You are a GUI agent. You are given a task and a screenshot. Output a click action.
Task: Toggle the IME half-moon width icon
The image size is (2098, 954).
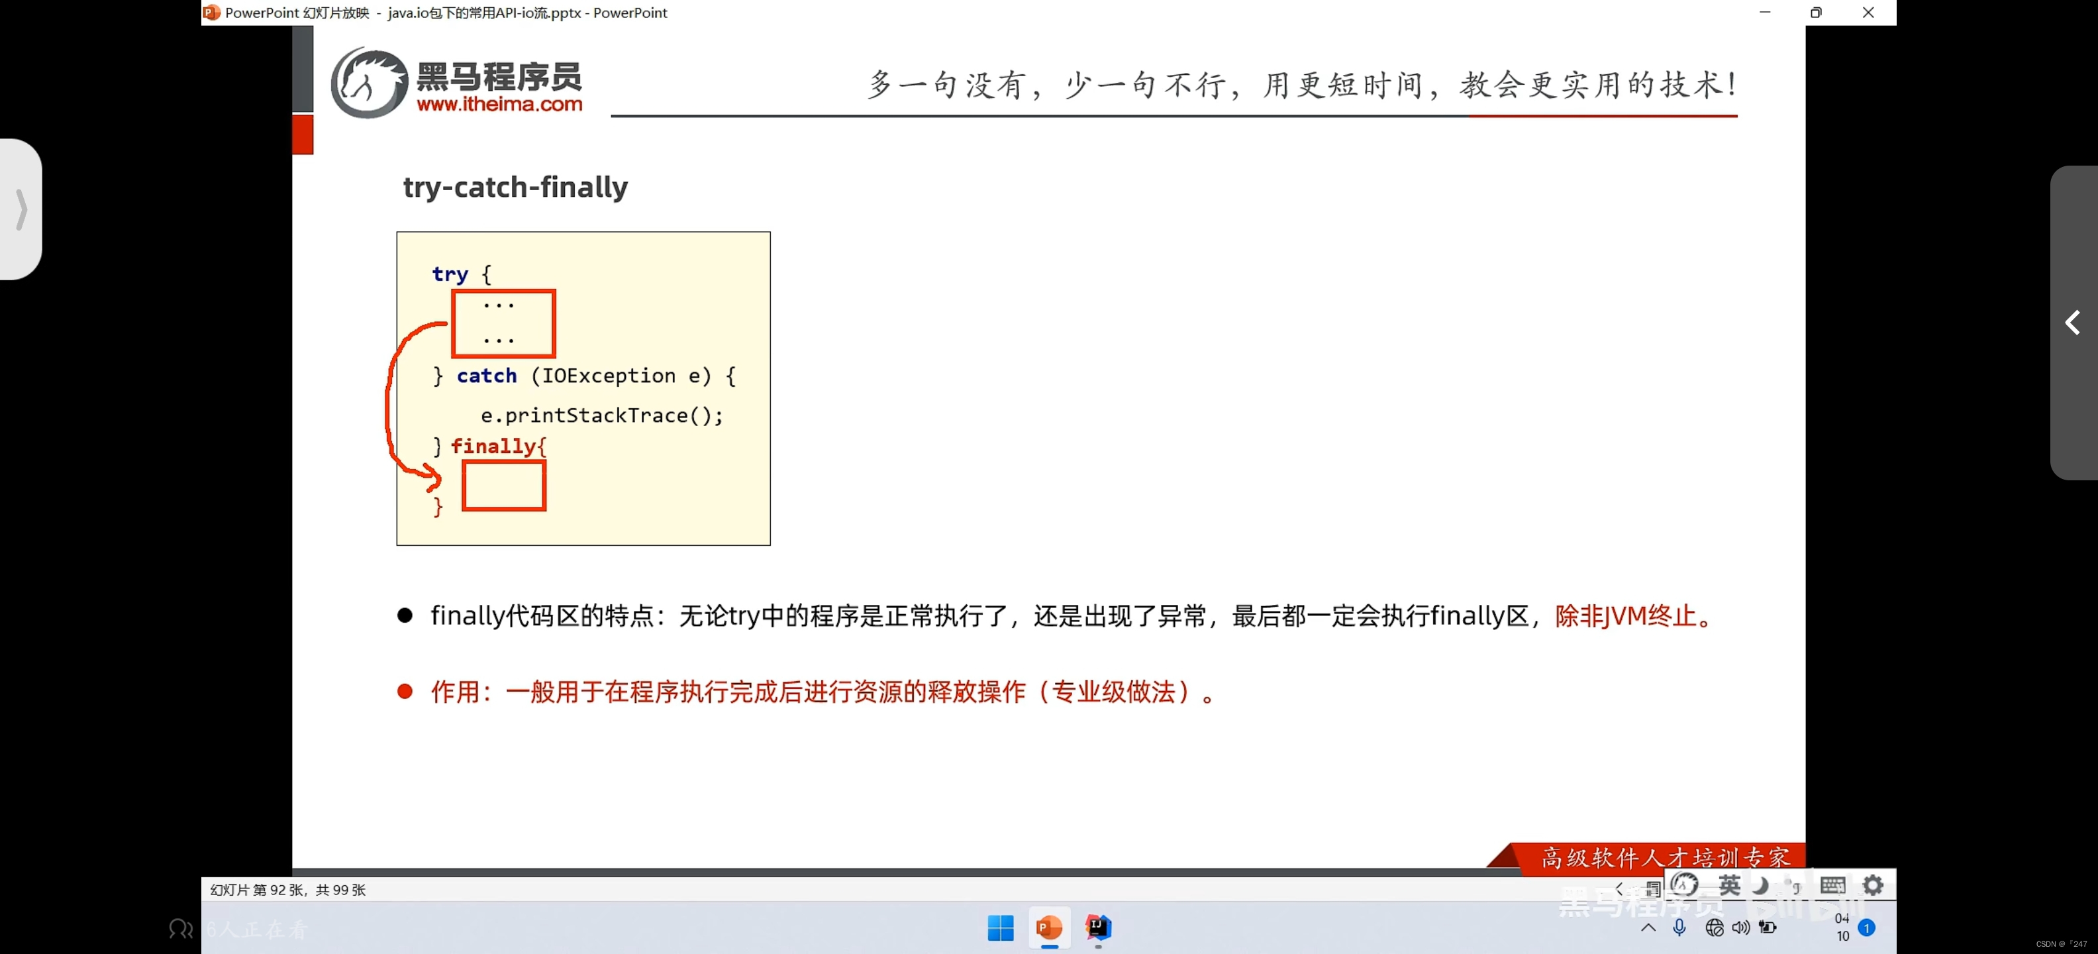point(1761,886)
